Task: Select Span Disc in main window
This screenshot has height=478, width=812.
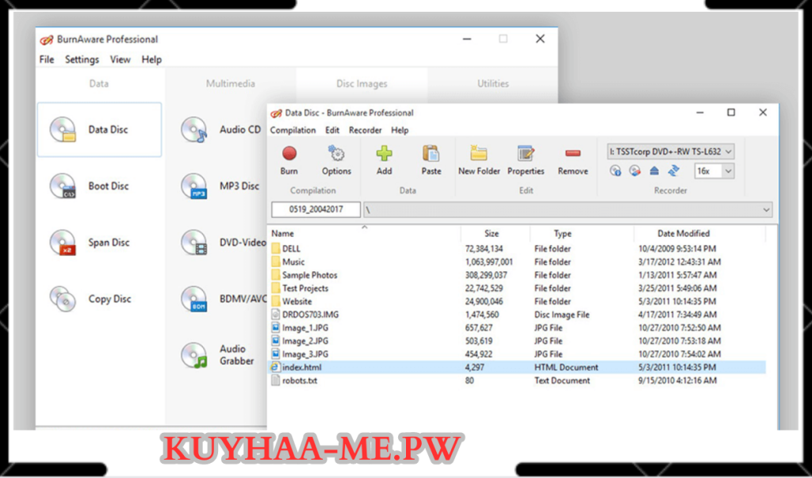Action: (99, 243)
